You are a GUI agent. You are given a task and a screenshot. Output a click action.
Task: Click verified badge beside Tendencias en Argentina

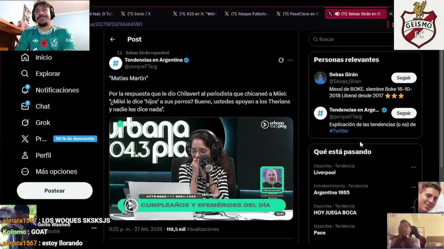click(x=186, y=60)
